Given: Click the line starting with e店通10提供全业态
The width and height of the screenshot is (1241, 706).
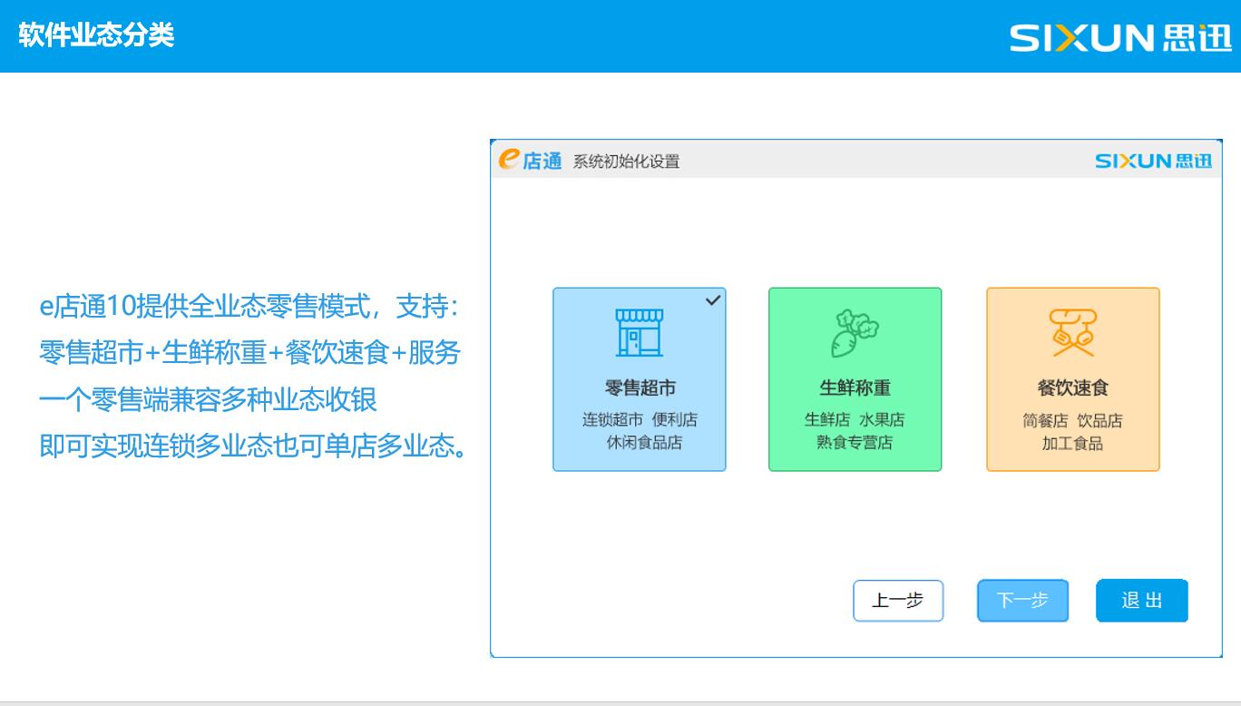Looking at the screenshot, I should pos(252,307).
